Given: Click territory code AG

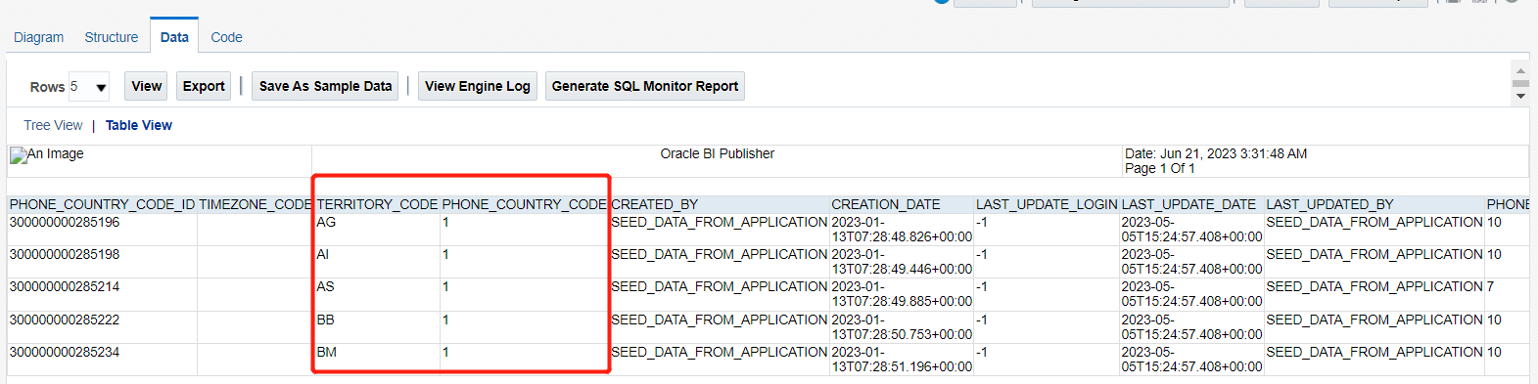Looking at the screenshot, I should click(326, 222).
